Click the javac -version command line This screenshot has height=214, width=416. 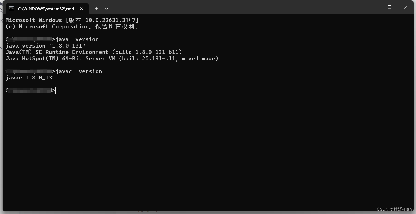click(x=79, y=71)
